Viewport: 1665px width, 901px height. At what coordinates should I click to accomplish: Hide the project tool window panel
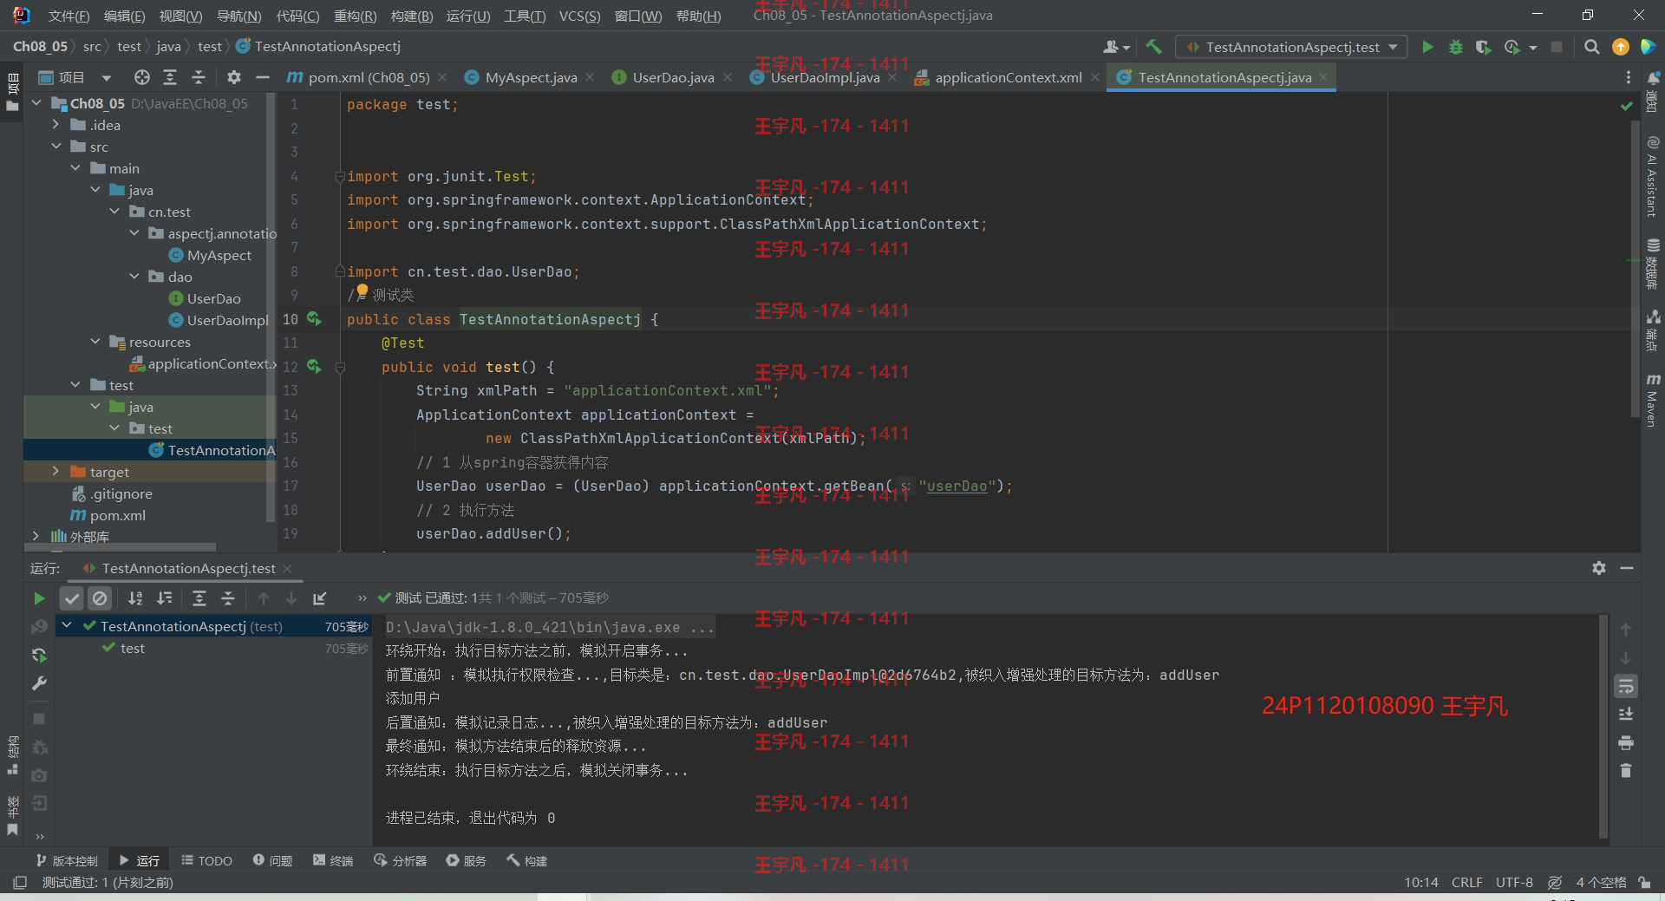[x=262, y=77]
